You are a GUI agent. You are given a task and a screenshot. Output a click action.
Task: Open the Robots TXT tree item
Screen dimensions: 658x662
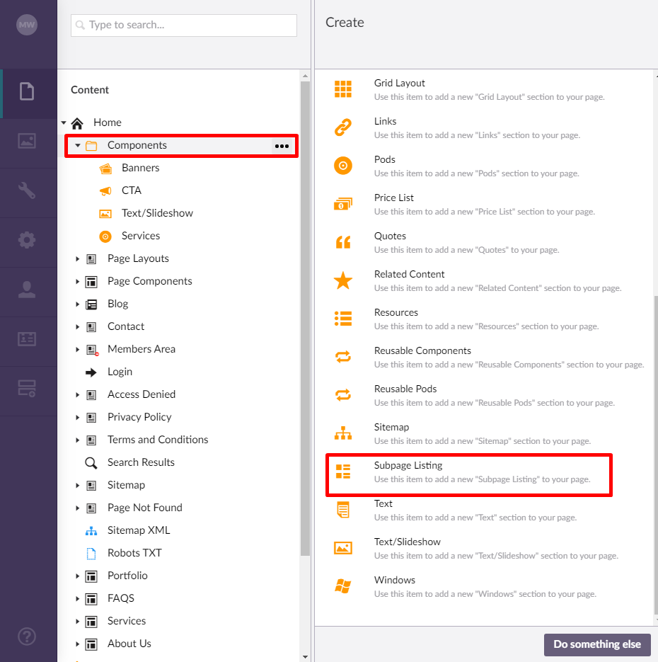coord(134,553)
